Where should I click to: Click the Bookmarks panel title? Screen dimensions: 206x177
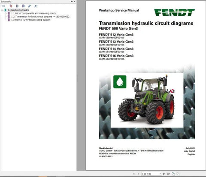(x=6, y=1)
